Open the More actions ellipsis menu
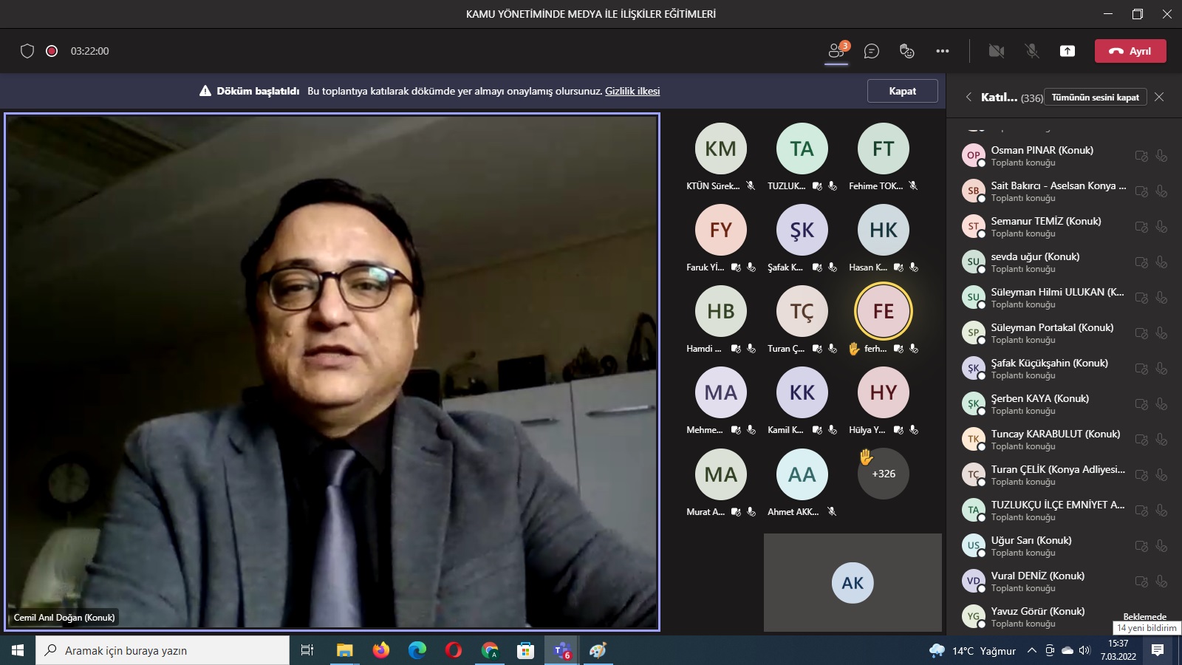The height and width of the screenshot is (665, 1182). point(943,51)
